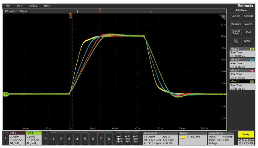This screenshot has width=258, height=148.
Task: Open the File menu
Action: (x=8, y=6)
